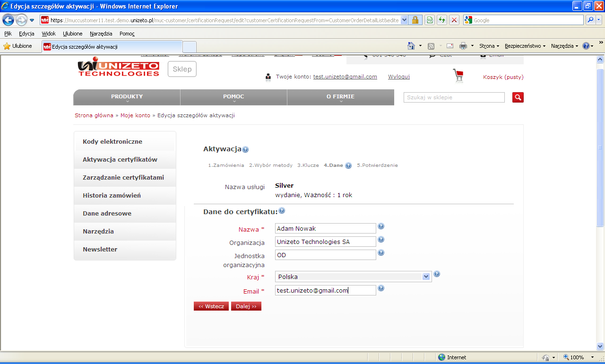Open the Ulubione menu in menu bar
The width and height of the screenshot is (605, 364).
pos(73,34)
